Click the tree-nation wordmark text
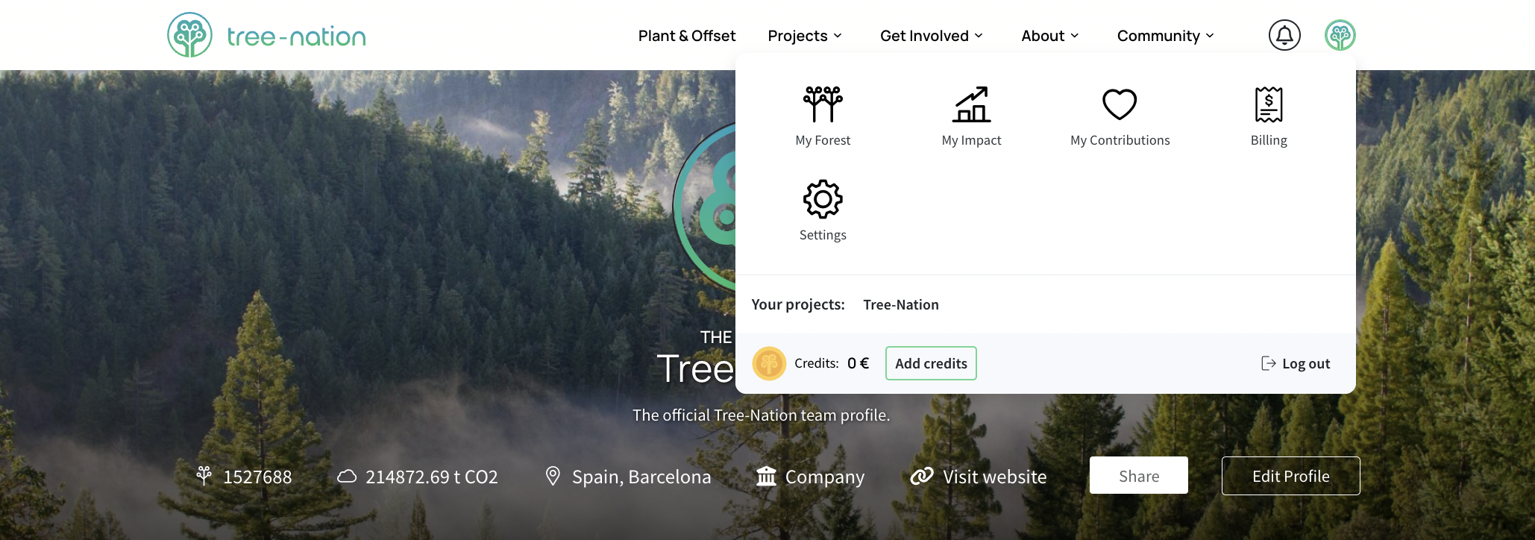This screenshot has height=540, width=1535. click(296, 37)
